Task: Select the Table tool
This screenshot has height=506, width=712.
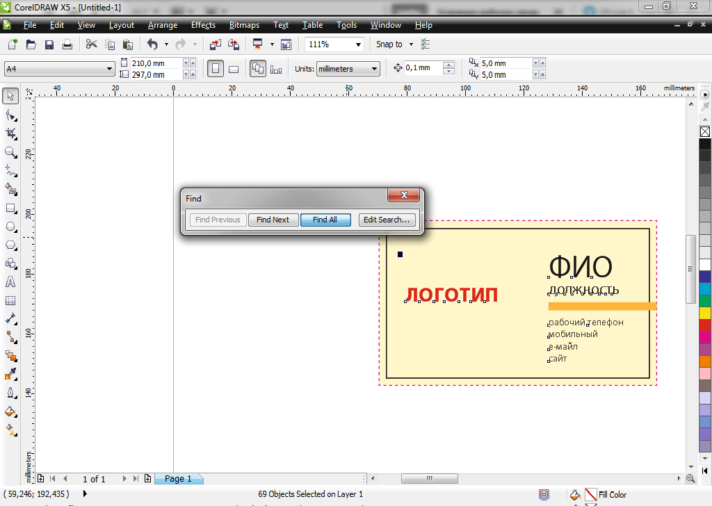Action: (10, 301)
